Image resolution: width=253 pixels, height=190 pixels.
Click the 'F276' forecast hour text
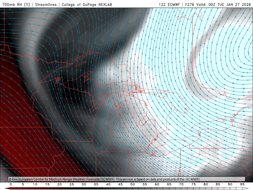(190, 4)
